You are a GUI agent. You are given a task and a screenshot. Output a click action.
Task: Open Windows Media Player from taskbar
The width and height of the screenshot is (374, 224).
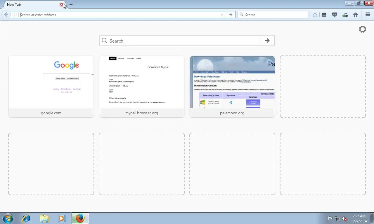tap(62, 218)
